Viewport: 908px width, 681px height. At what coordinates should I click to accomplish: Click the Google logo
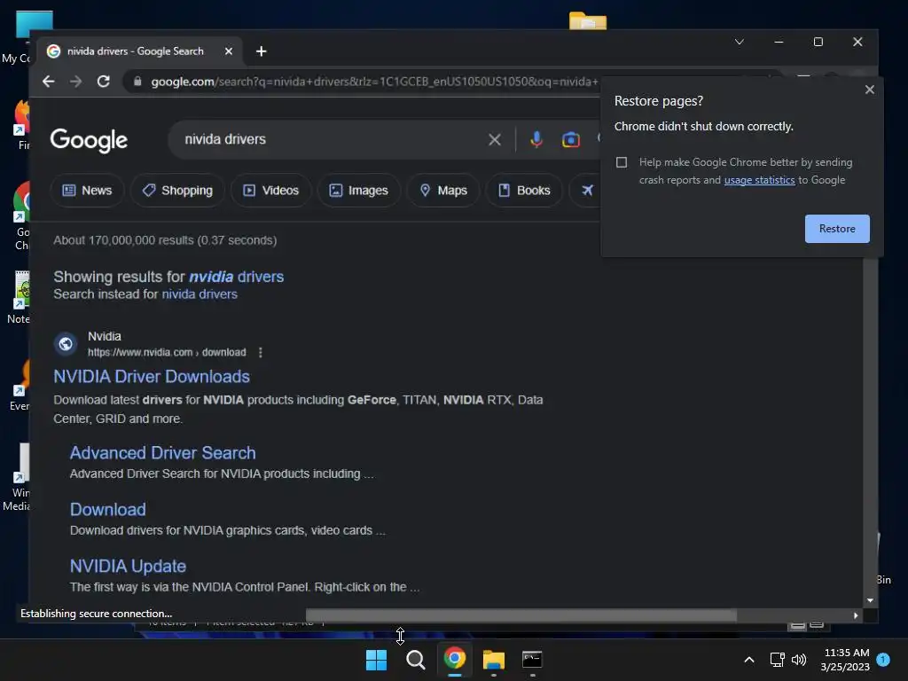click(x=89, y=140)
